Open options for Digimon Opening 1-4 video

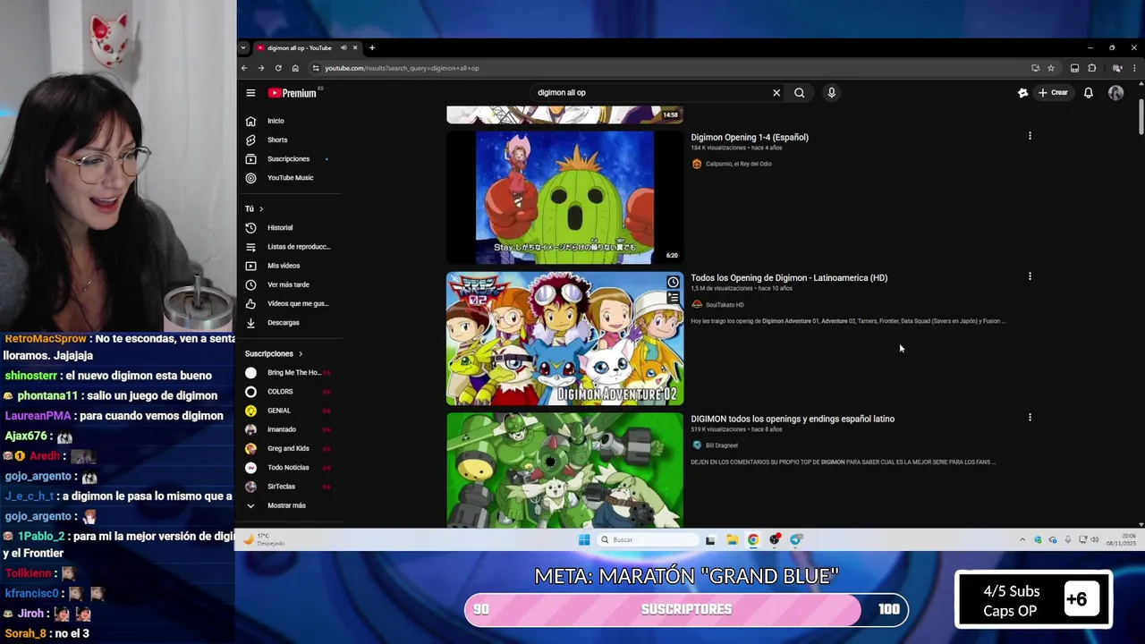(x=1030, y=136)
